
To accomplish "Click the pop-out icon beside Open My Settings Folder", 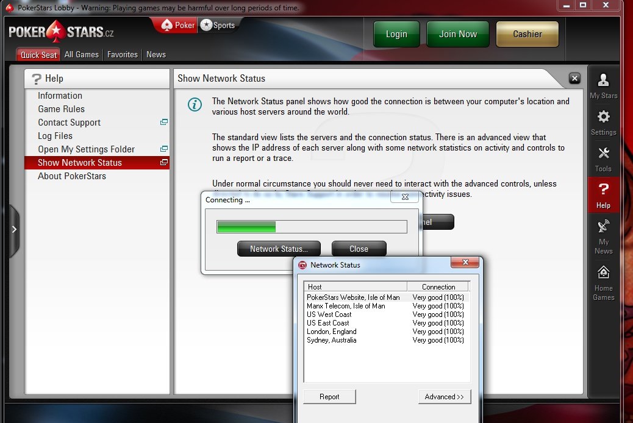I will [x=164, y=149].
